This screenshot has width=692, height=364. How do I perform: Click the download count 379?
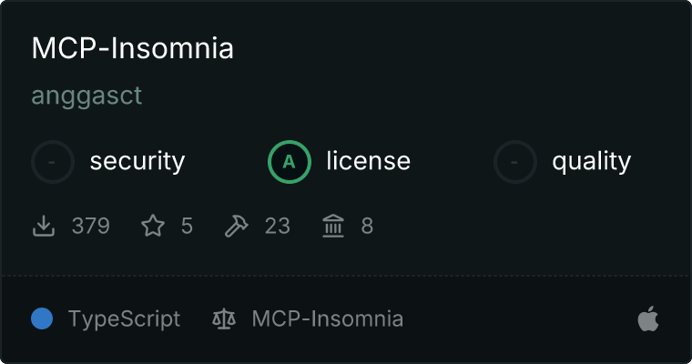[x=90, y=226]
